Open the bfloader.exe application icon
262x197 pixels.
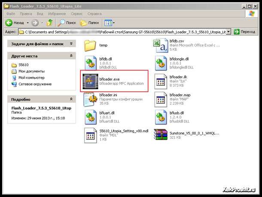(91, 81)
